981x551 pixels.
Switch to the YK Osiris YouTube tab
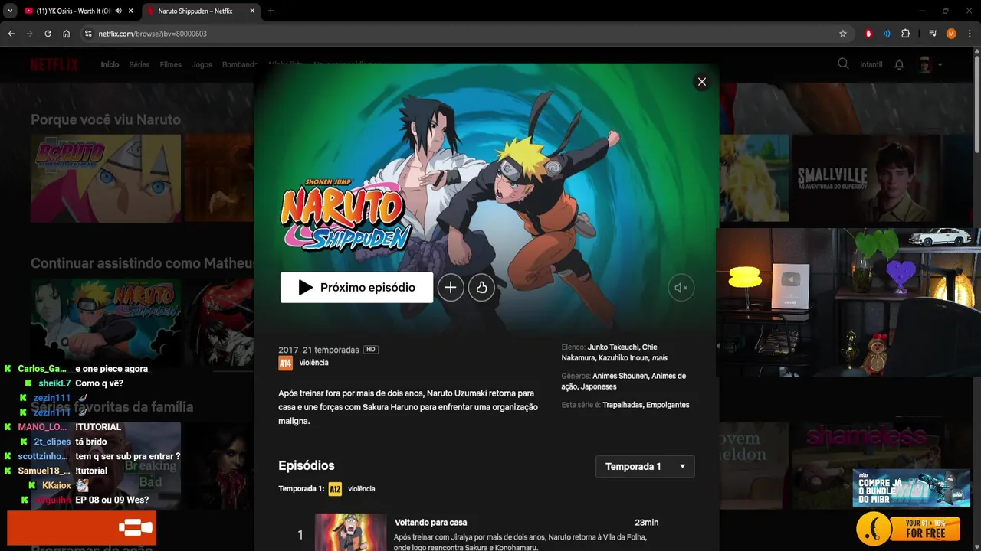(x=73, y=11)
